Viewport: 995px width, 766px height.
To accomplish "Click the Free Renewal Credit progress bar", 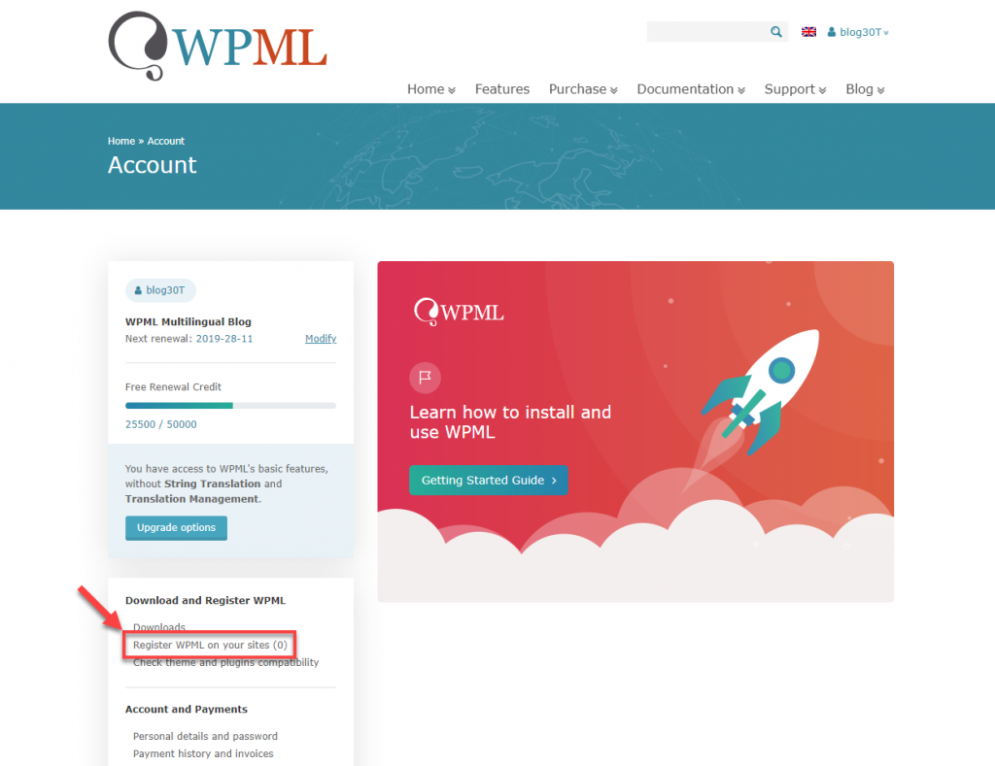I will click(x=230, y=405).
